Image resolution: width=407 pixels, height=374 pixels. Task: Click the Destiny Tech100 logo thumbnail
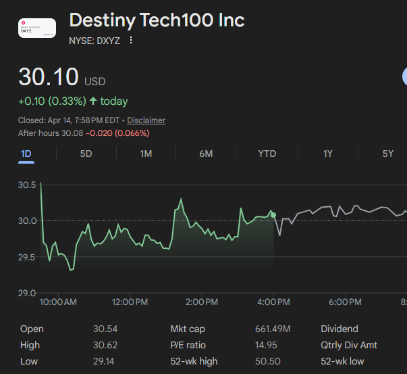tap(37, 28)
